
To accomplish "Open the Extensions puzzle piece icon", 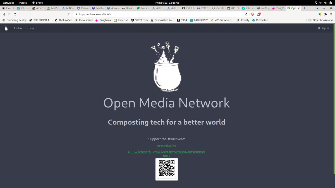I will pos(325,14).
